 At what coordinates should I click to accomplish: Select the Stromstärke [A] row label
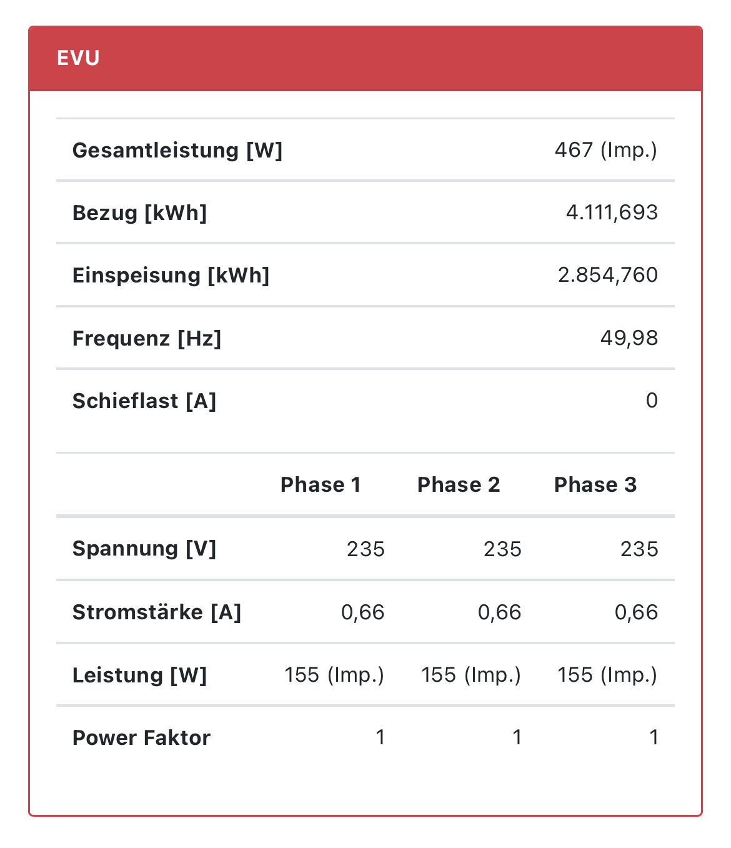pos(157,612)
